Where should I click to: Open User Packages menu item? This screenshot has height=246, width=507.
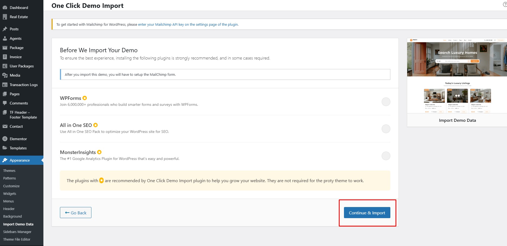coord(22,66)
